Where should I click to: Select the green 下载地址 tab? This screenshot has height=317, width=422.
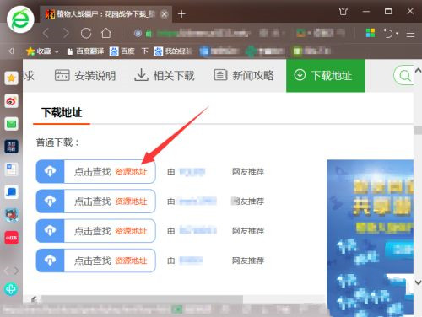[326, 75]
